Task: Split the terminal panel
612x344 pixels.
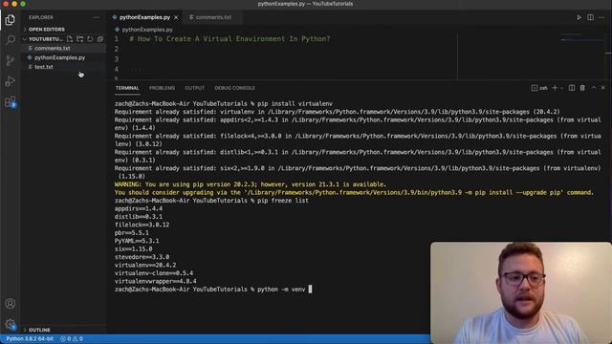Action: [x=572, y=88]
